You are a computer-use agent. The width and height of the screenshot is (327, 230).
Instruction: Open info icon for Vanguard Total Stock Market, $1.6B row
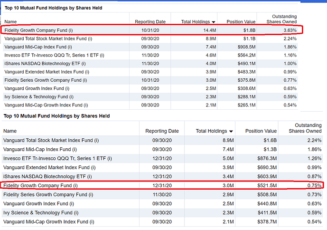tap(96, 140)
